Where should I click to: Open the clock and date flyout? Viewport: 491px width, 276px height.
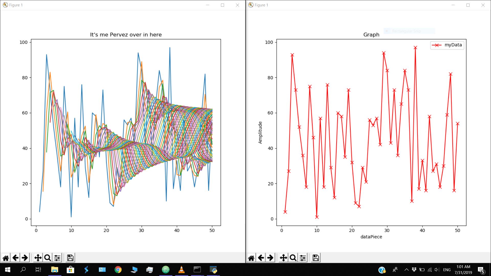point(463,270)
